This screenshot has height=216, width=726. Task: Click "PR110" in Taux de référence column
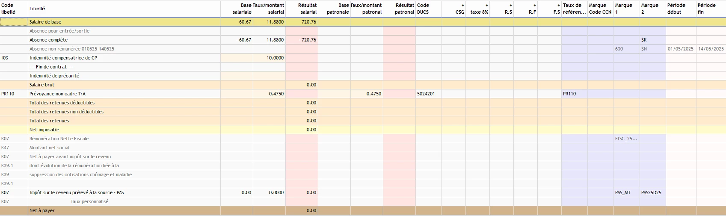569,94
